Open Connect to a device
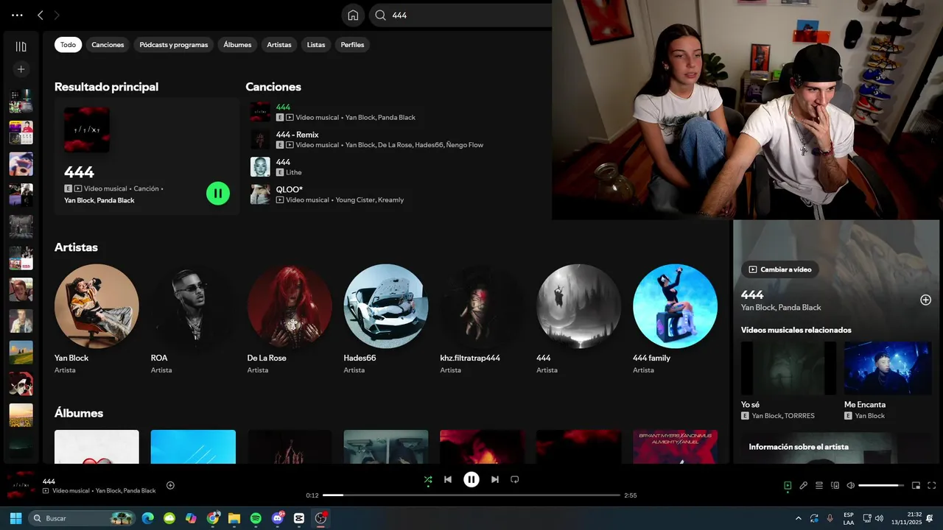 pos(835,486)
